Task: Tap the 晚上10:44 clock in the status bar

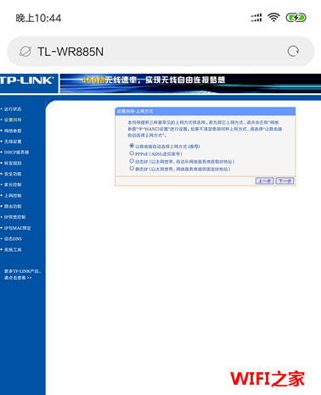Action: (38, 19)
